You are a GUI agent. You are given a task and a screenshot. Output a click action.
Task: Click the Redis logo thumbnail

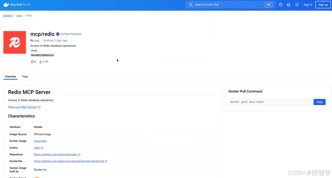[15, 42]
